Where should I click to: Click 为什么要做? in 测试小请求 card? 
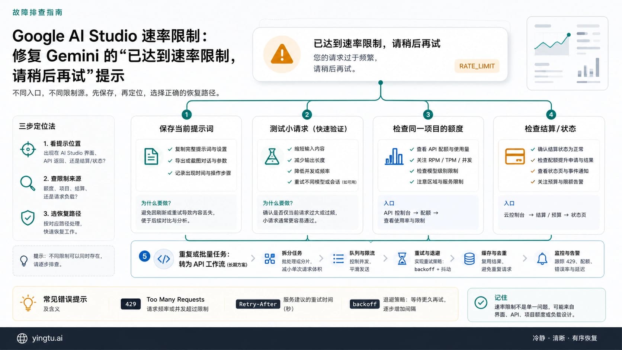point(278,203)
